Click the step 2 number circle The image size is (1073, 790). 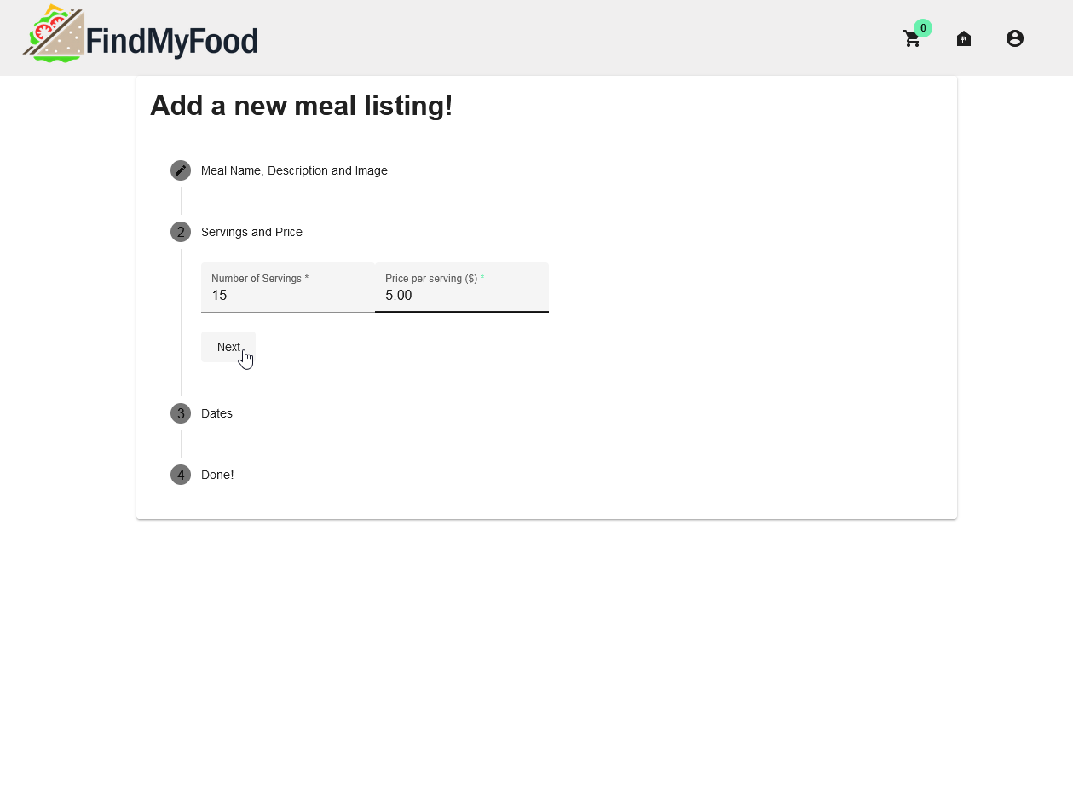tap(181, 232)
